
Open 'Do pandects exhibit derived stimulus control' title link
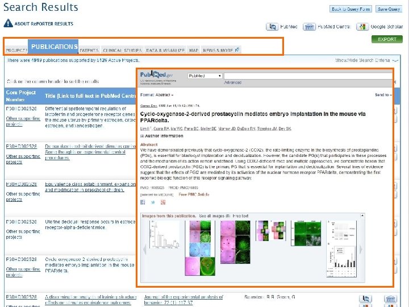coord(90,152)
